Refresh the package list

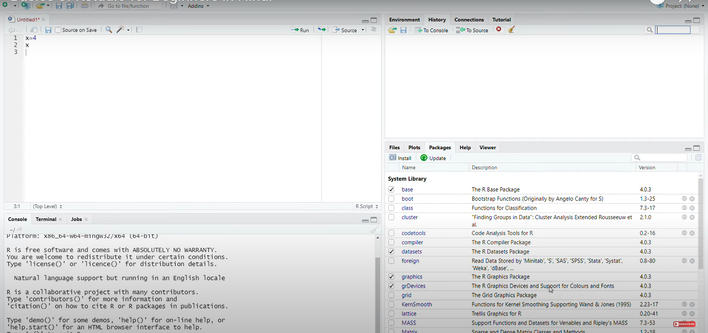[698, 158]
